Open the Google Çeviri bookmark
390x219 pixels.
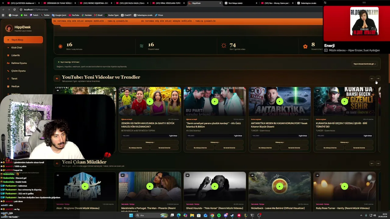tap(59, 15)
